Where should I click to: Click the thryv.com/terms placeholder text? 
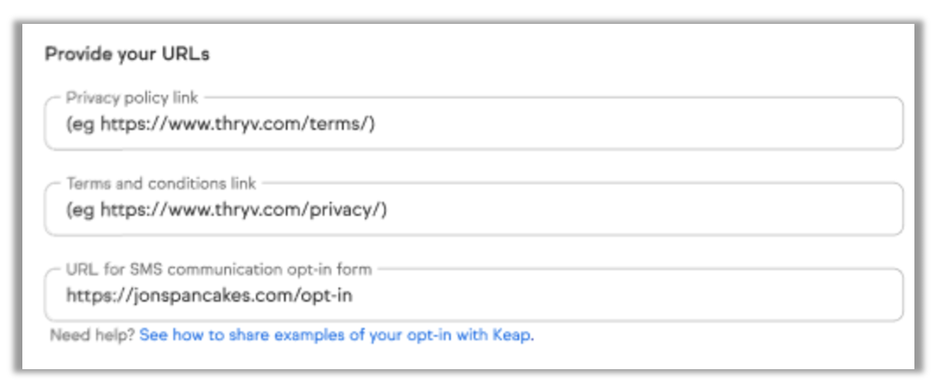tap(237, 123)
